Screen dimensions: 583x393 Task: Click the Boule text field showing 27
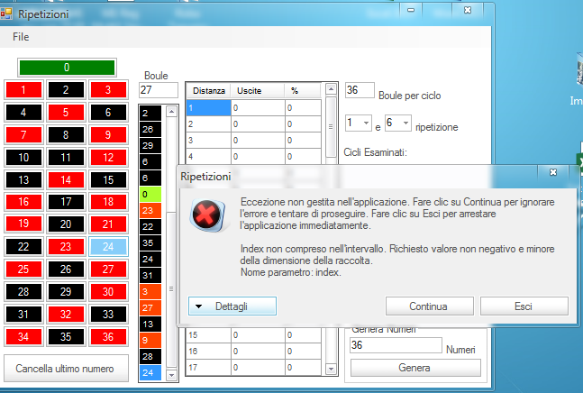pos(159,91)
